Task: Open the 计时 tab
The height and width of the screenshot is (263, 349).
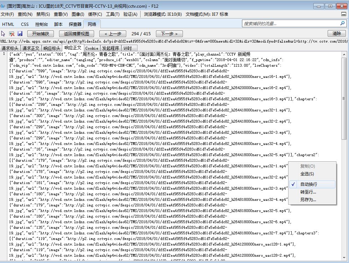Action: (129, 48)
